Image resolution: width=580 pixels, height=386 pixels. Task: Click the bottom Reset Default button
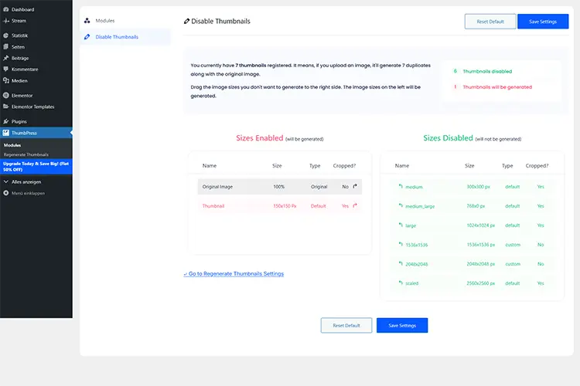click(x=346, y=326)
